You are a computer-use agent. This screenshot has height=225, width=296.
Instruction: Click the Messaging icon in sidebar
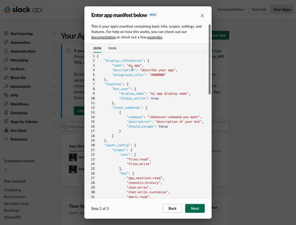click(x=6, y=60)
